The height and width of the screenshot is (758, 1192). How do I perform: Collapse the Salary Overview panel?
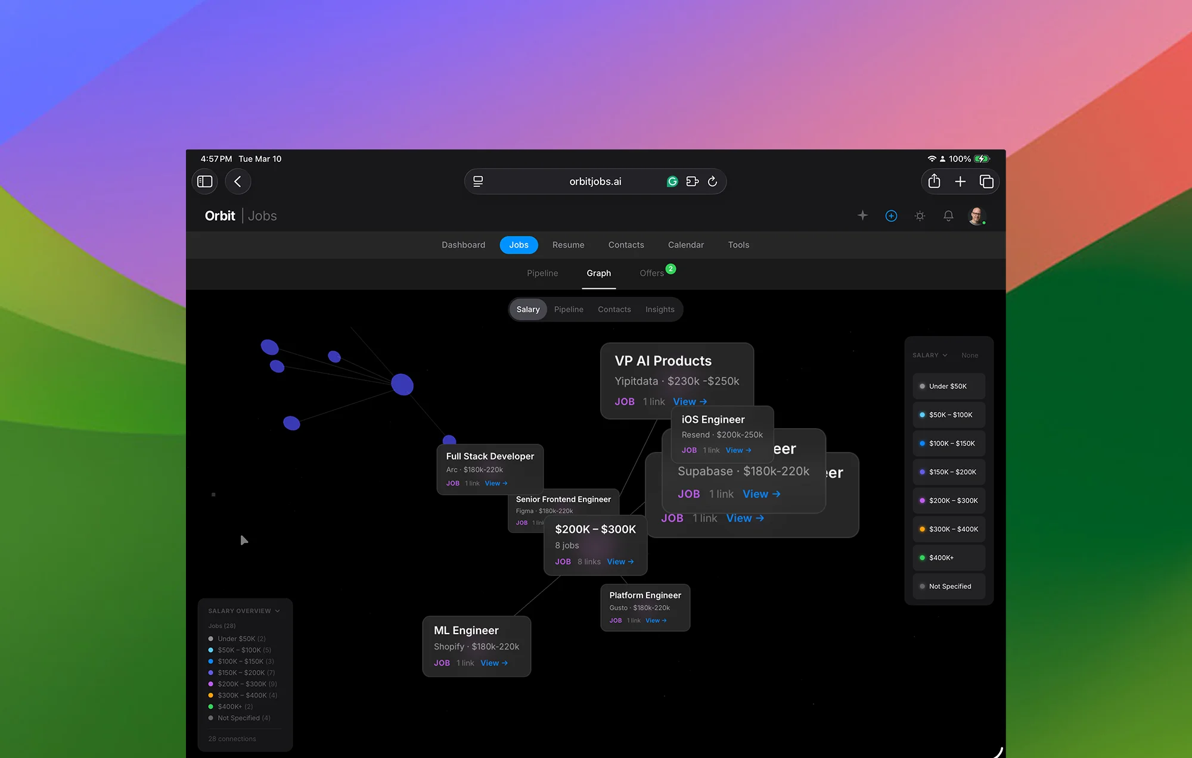click(x=278, y=611)
